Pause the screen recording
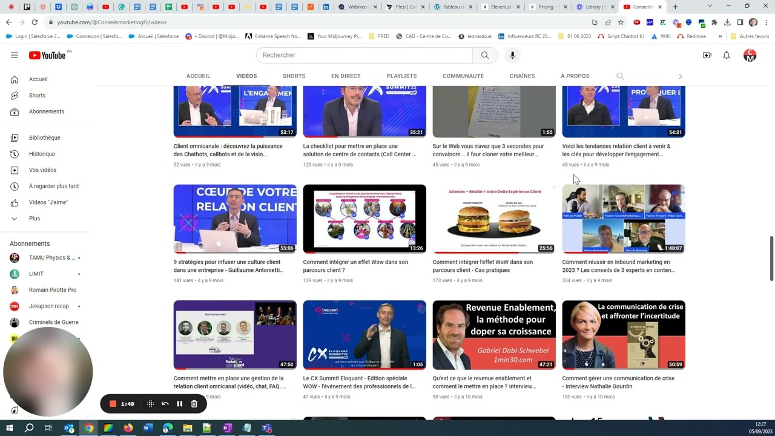Screen dimensions: 775x436 pyautogui.click(x=179, y=404)
